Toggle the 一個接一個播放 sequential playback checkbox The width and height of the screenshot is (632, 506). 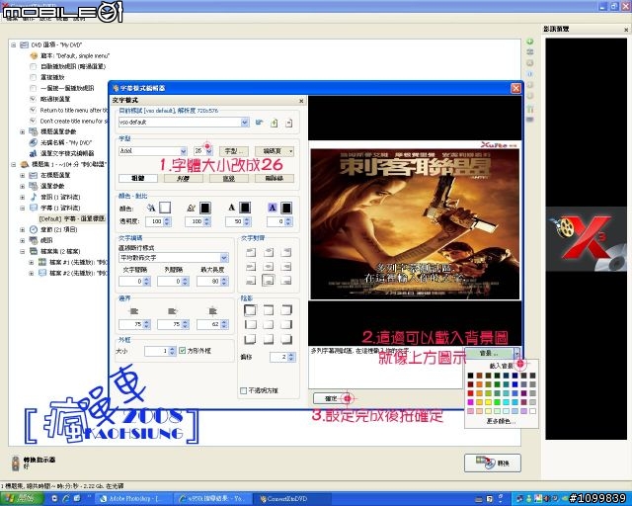point(33,88)
